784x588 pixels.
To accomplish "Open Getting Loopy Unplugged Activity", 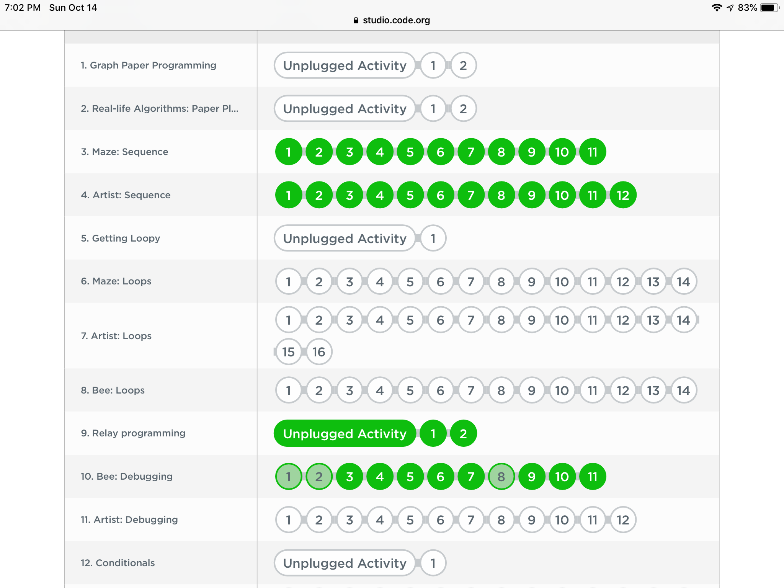I will click(x=345, y=238).
